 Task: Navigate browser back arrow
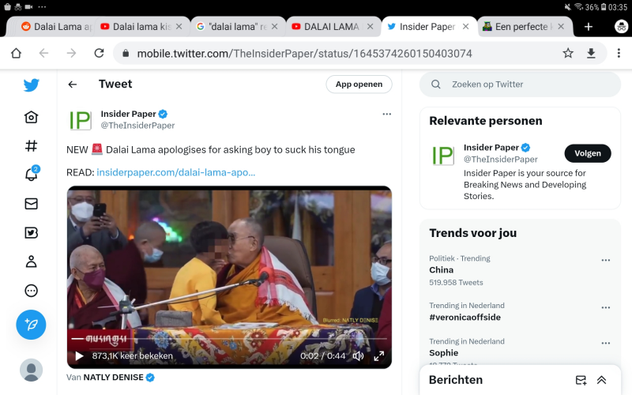point(43,53)
